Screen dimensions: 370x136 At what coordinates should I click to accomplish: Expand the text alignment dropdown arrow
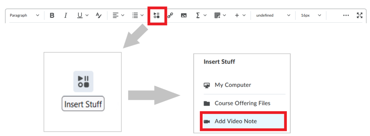pos(122,15)
